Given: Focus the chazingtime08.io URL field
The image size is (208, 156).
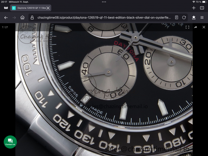Looking at the screenshot, I should tap(104, 18).
